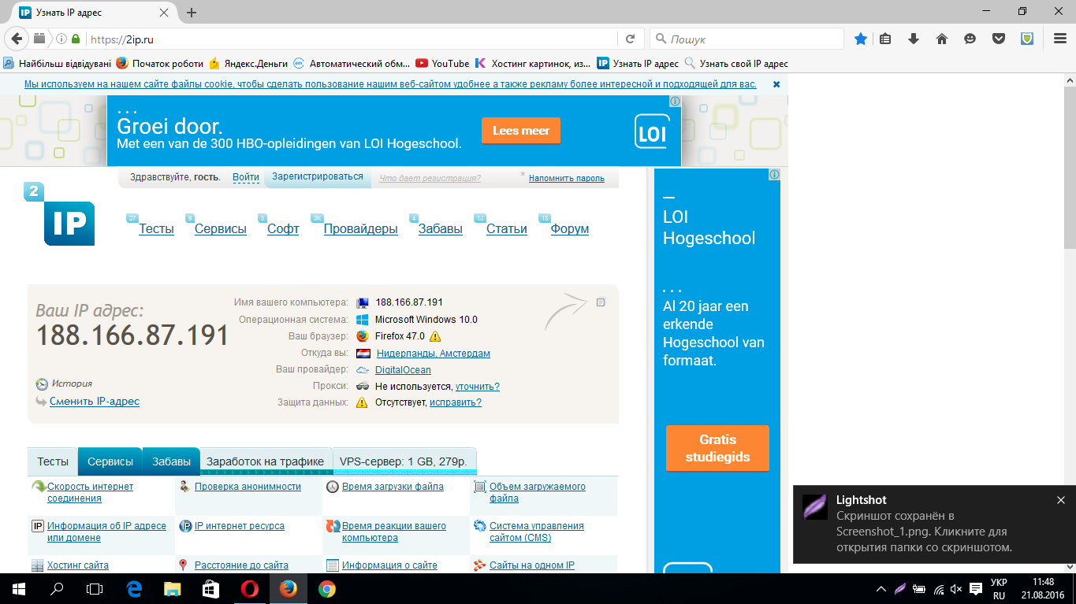Image resolution: width=1076 pixels, height=604 pixels.
Task: Open the Яндекс.Деньги bookmark
Action: 248,64
